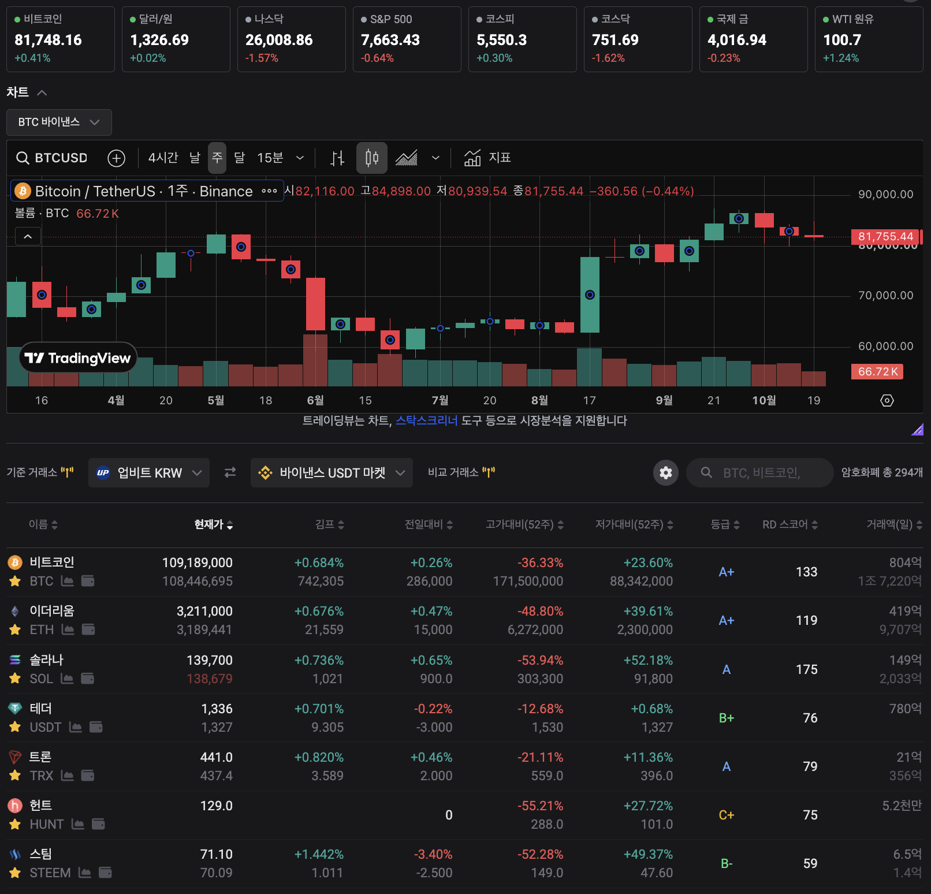Toggle the favorite star for 테더
This screenshot has width=931, height=894.
point(15,727)
